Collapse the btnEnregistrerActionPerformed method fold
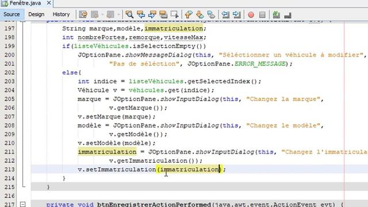Viewport: 368px width, 207px height. [23, 205]
